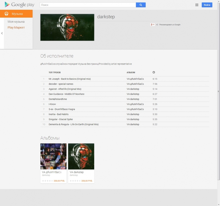Open album link in S-ex row
Image resolution: width=220 pixels, height=206 pixels.
click(135, 109)
